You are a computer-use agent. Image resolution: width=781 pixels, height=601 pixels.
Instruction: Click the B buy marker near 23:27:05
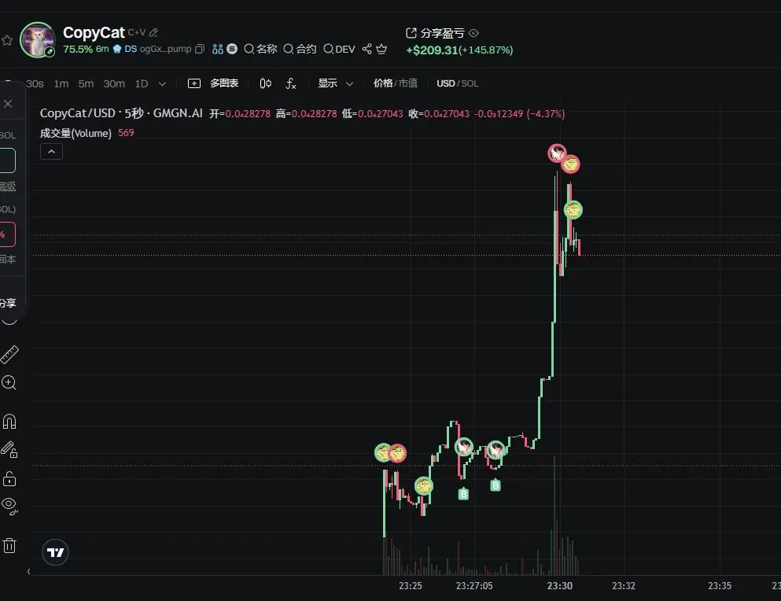pos(463,494)
